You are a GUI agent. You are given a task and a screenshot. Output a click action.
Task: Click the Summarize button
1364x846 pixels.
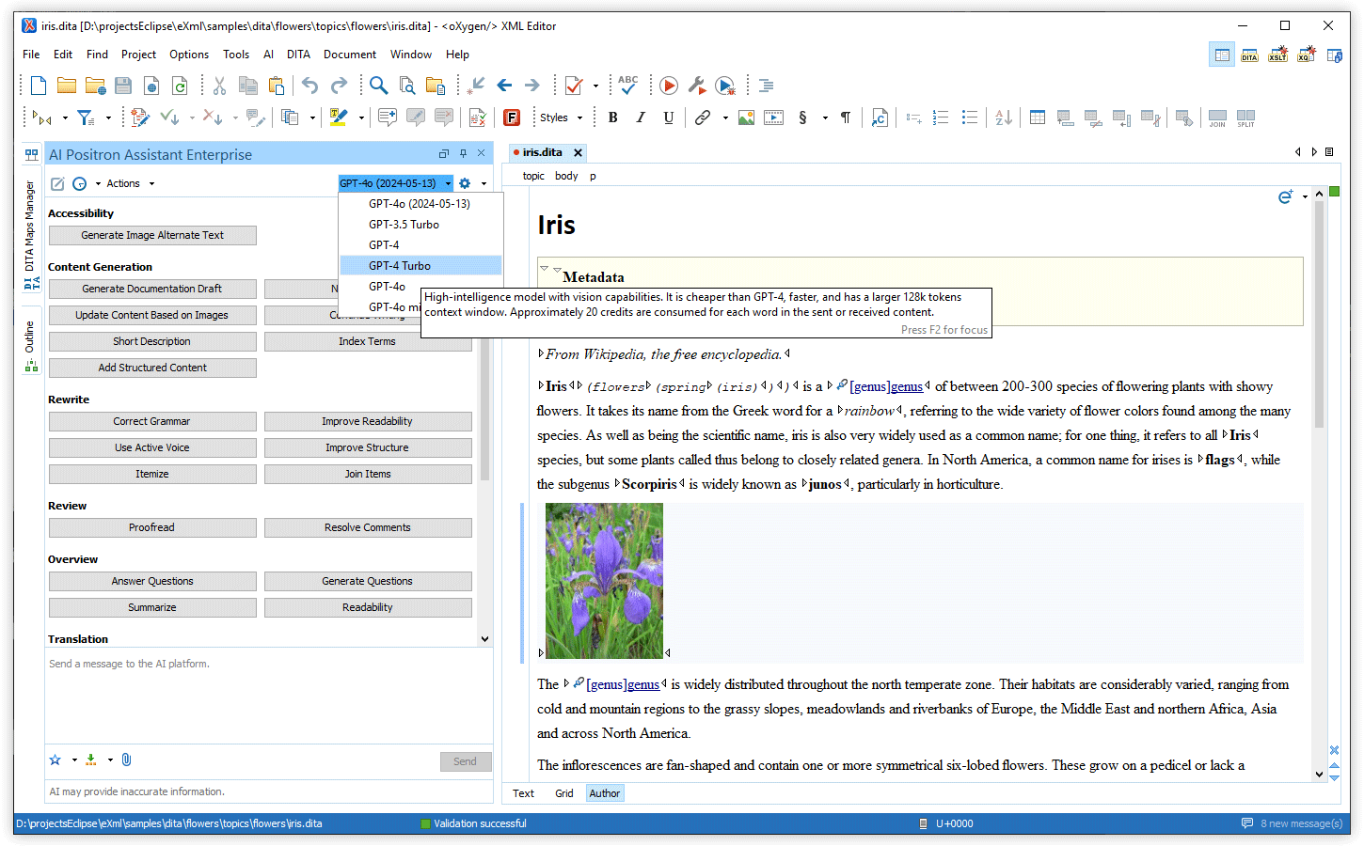[152, 607]
